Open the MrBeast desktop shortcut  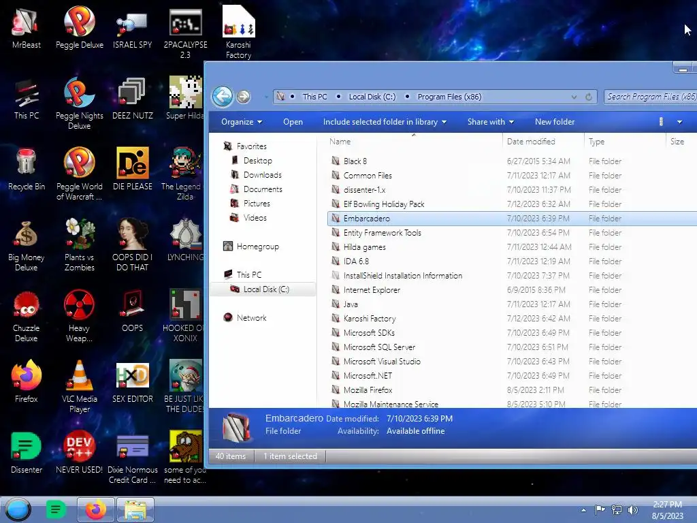point(26,28)
